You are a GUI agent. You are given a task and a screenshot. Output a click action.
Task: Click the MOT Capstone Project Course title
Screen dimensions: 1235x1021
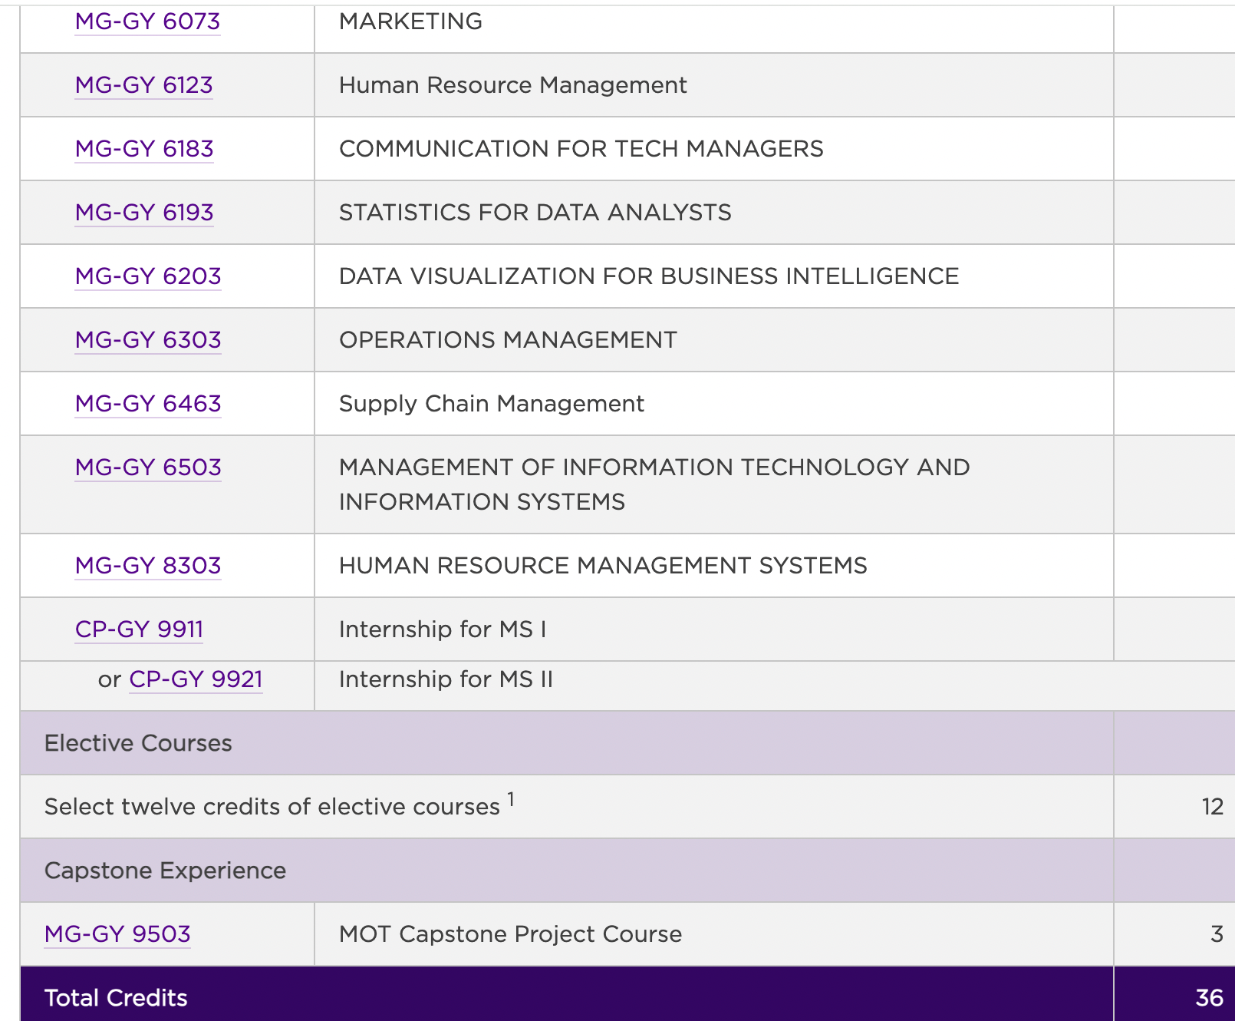coord(510,934)
